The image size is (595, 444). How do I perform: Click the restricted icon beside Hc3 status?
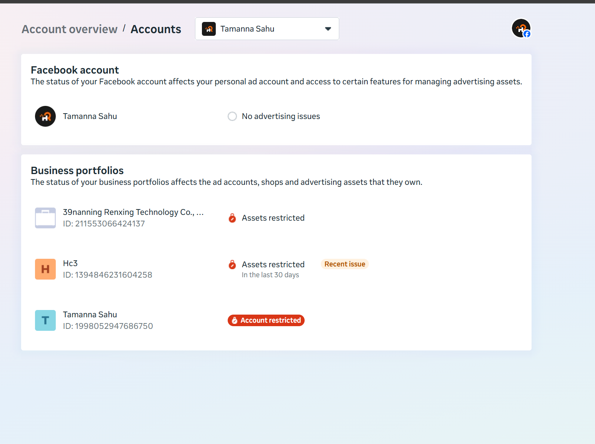click(x=232, y=265)
